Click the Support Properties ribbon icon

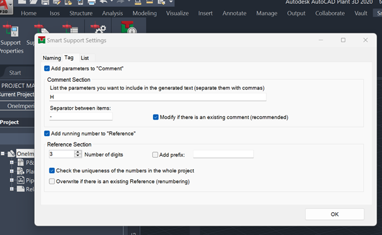click(11, 30)
